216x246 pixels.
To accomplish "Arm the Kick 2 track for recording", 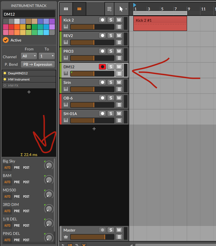I will coord(102,20).
